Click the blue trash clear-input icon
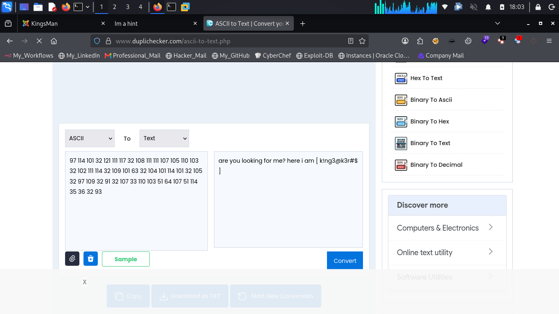Image resolution: width=559 pixels, height=314 pixels. [x=90, y=259]
